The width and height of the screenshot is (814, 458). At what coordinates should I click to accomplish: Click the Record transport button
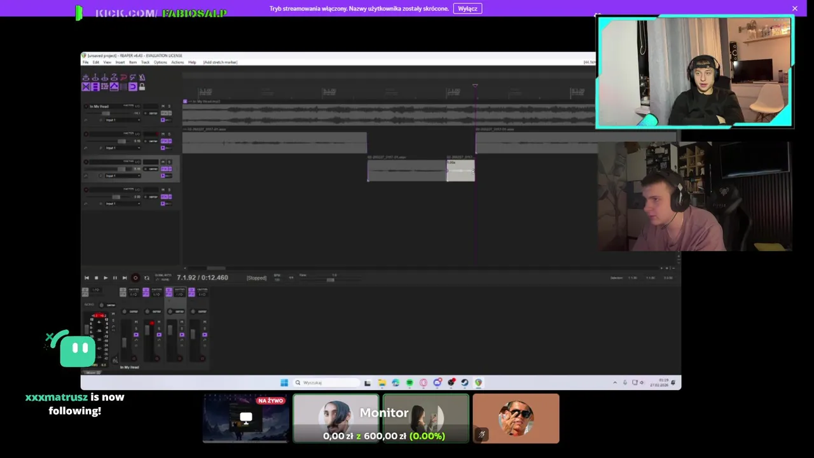[x=135, y=278]
